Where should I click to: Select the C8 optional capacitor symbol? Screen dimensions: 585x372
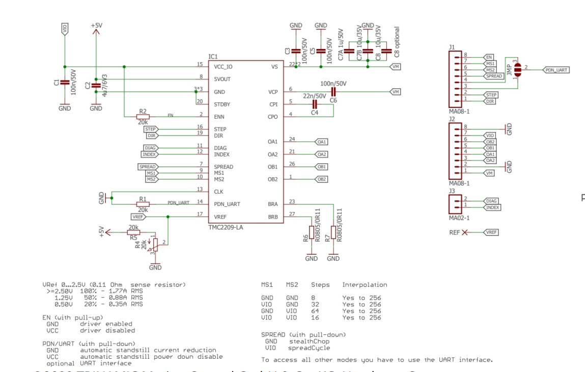coord(386,51)
